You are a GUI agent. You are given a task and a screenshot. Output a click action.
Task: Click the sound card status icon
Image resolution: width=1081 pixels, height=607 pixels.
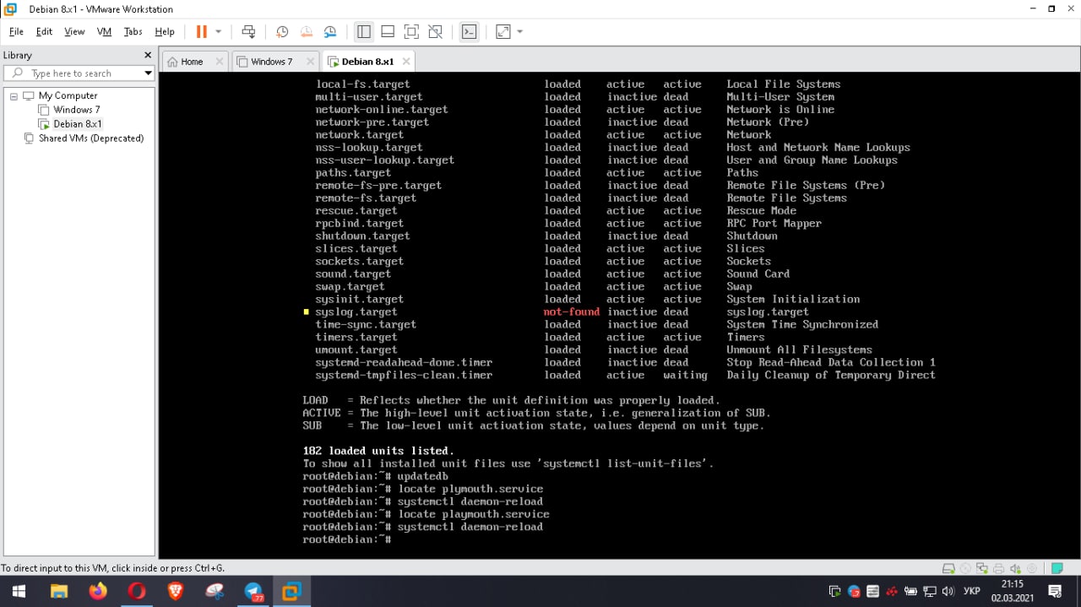point(1014,568)
